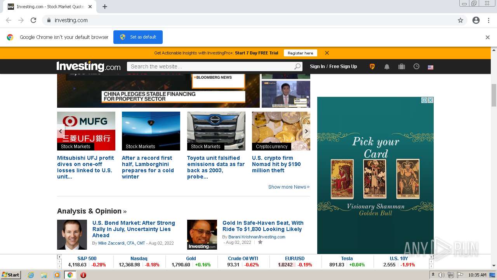Read Mitsubishi UFJ profit dives article
The width and height of the screenshot is (497, 280).
click(85, 167)
